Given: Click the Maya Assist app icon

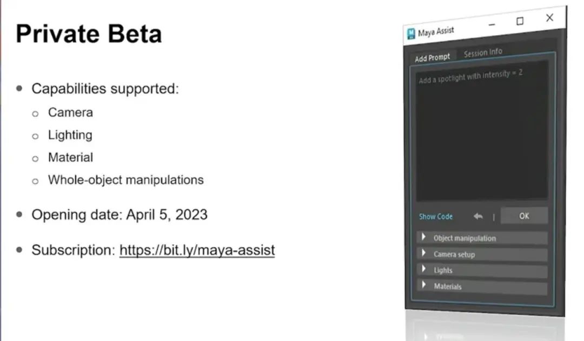Looking at the screenshot, I should coord(412,35).
